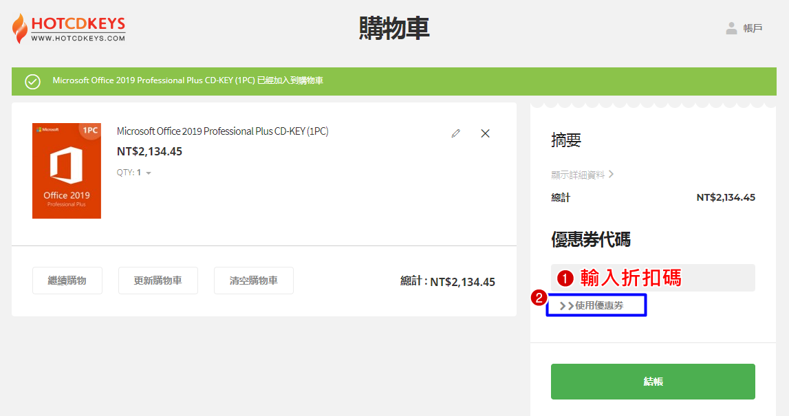Select the added-to-cart notification message
Screen dimensions: 789x416
click(x=188, y=80)
